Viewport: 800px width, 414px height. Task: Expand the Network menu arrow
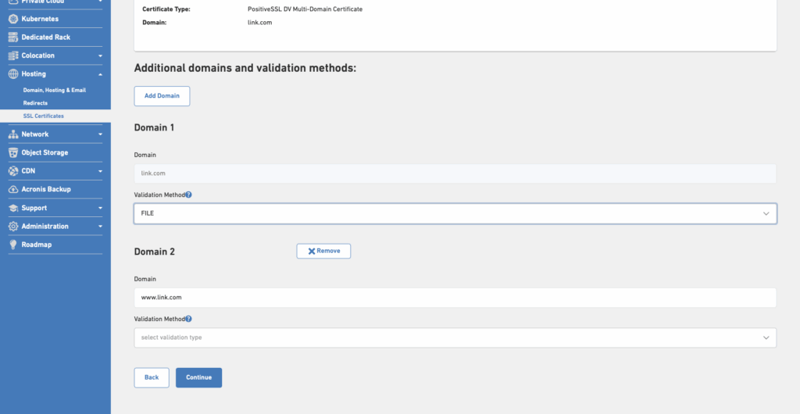100,134
